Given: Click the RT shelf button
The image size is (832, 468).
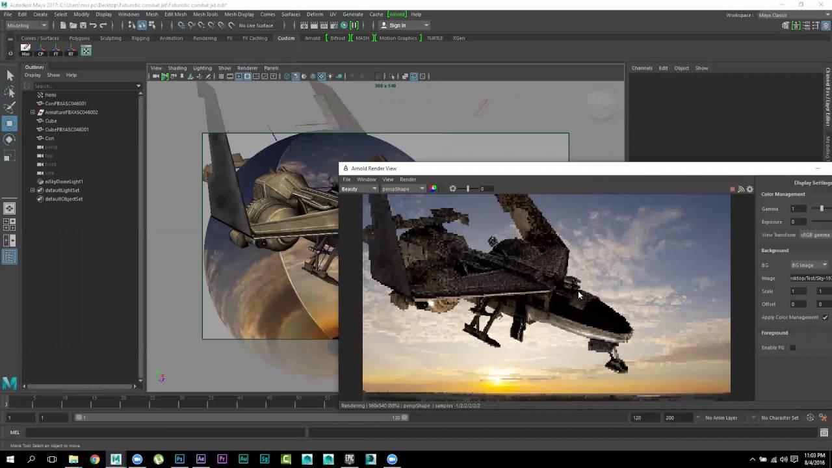Looking at the screenshot, I should [x=70, y=50].
